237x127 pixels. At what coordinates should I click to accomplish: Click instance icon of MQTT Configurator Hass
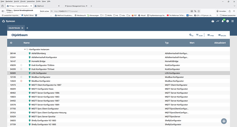coord(30,89)
